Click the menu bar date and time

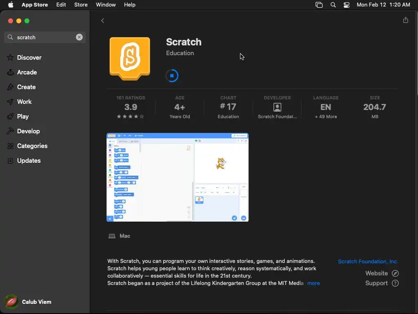(x=383, y=4)
